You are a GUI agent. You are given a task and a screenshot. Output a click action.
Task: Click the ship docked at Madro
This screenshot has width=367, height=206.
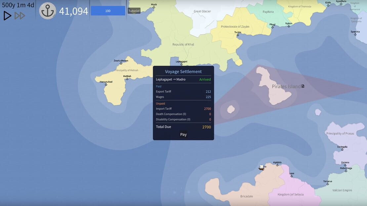(x=262, y=167)
